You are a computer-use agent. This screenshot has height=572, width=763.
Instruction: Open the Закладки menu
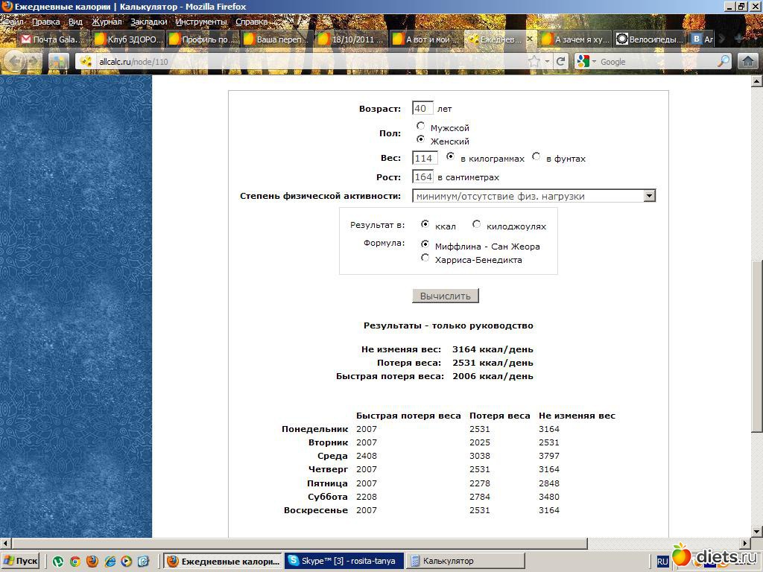pos(148,22)
